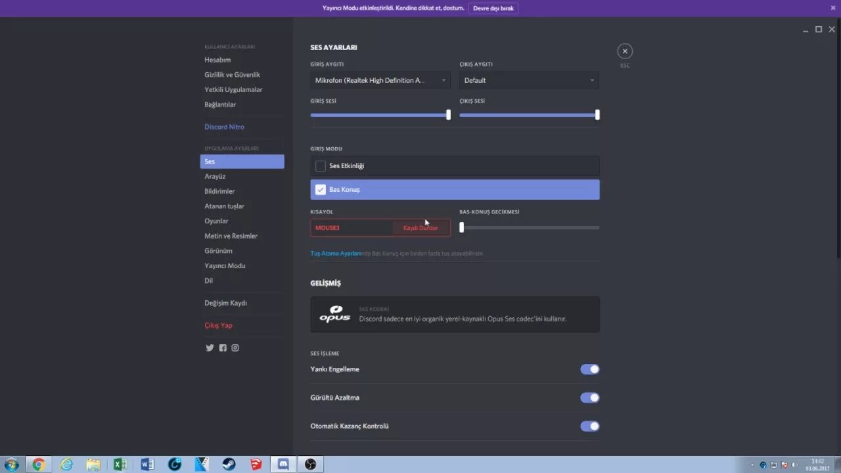
Task: Switch to Discord on the taskbar
Action: (283, 464)
